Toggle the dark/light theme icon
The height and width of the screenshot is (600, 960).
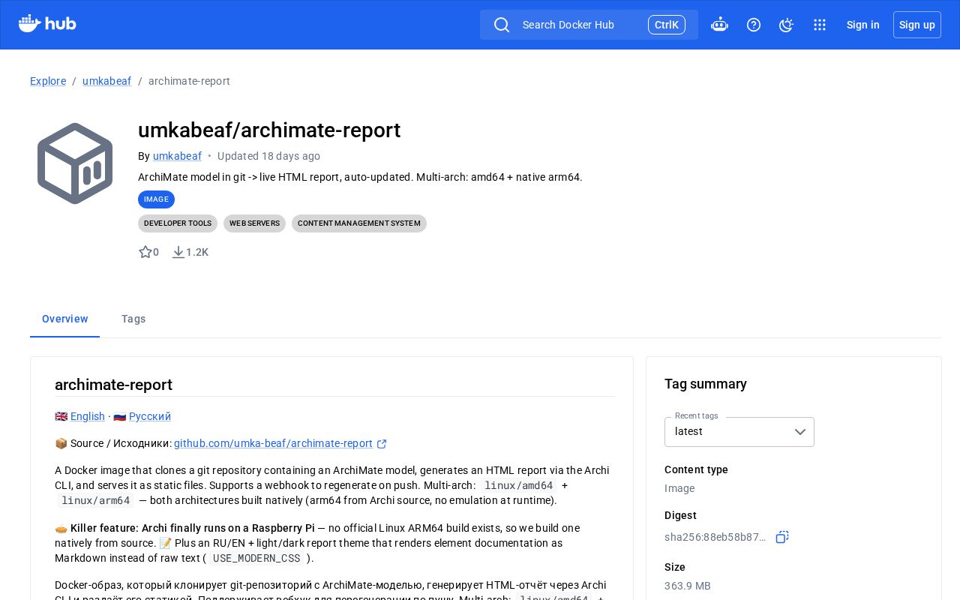[x=786, y=25]
